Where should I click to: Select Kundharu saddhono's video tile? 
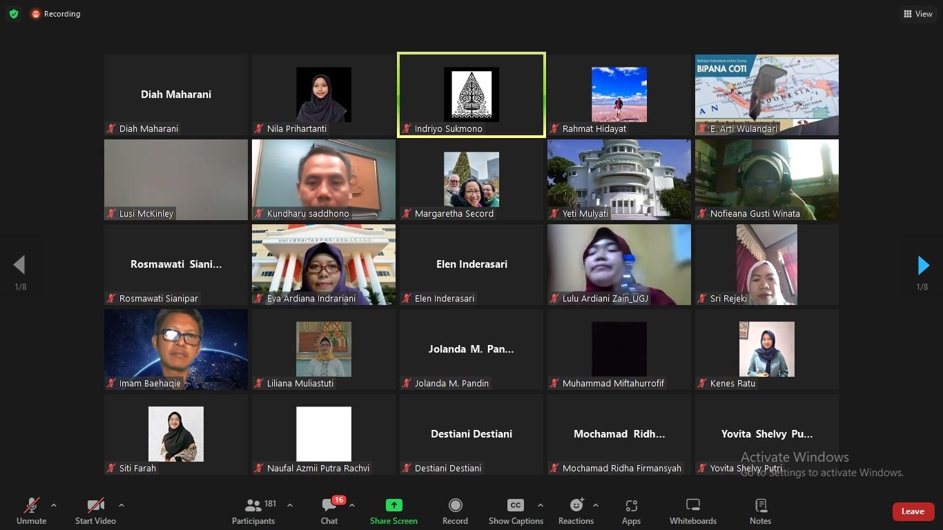point(324,179)
